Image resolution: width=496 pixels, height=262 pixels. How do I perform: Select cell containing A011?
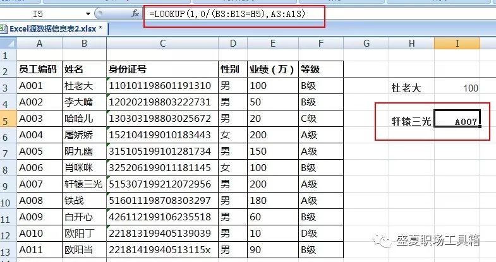tap(40, 250)
